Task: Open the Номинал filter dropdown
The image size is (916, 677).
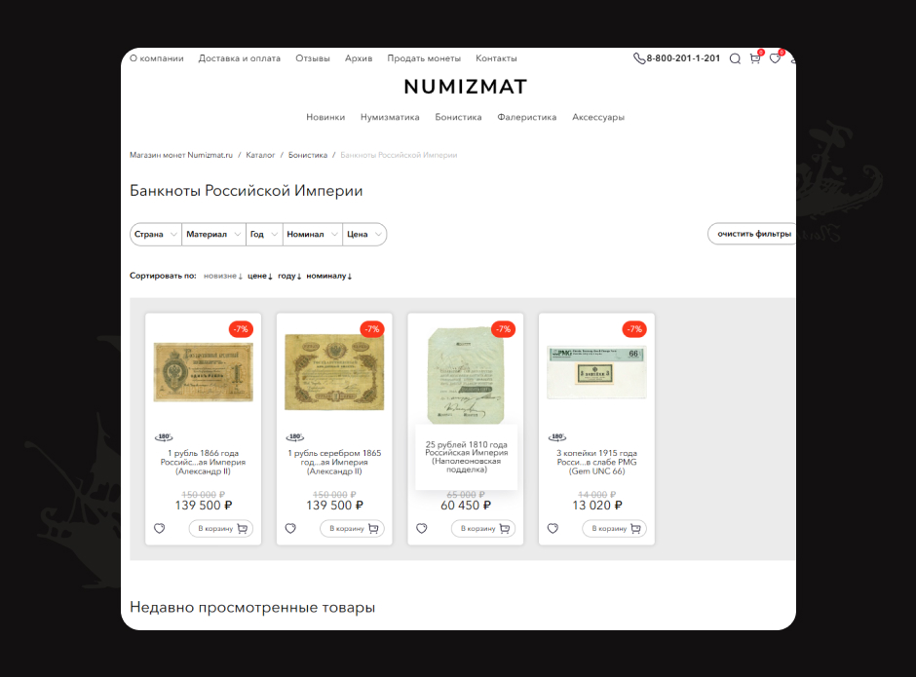Action: click(x=313, y=234)
